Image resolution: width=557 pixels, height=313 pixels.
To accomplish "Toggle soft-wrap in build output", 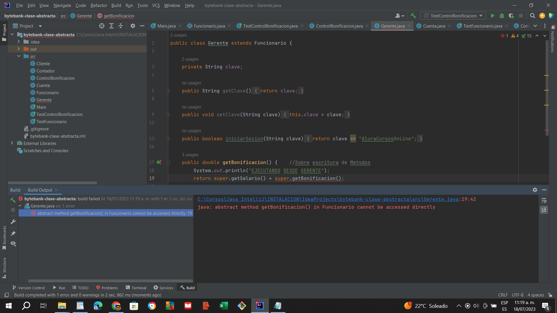I will [x=544, y=201].
